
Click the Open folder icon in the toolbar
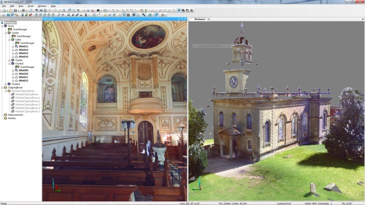pos(11,10)
